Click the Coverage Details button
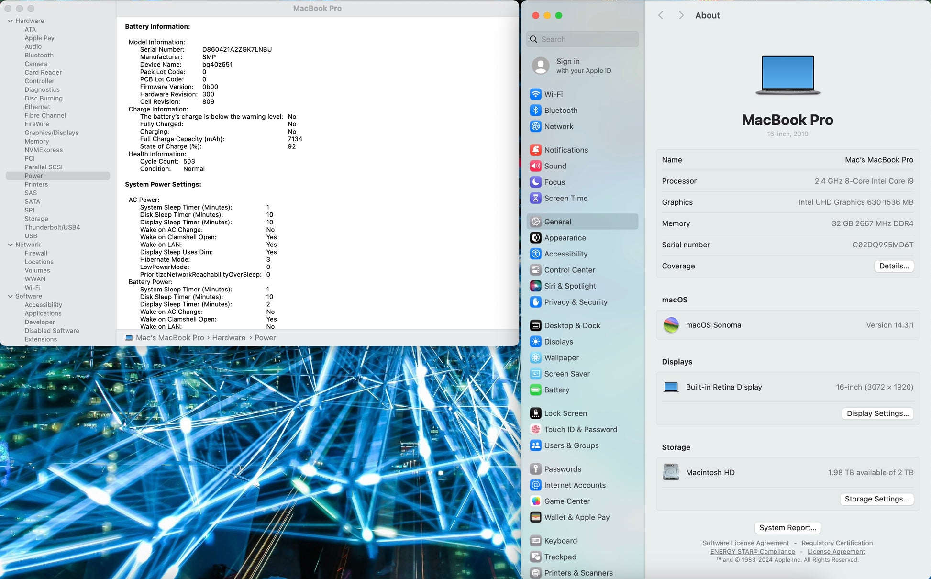931x579 pixels. tap(893, 266)
